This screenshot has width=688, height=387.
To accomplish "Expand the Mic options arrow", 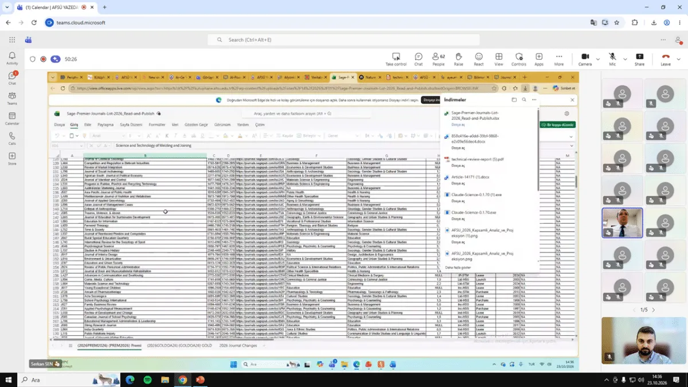I will 625,59.
